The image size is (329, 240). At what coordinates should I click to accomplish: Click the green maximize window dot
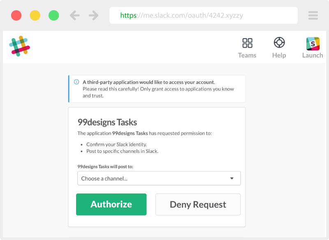click(x=54, y=15)
